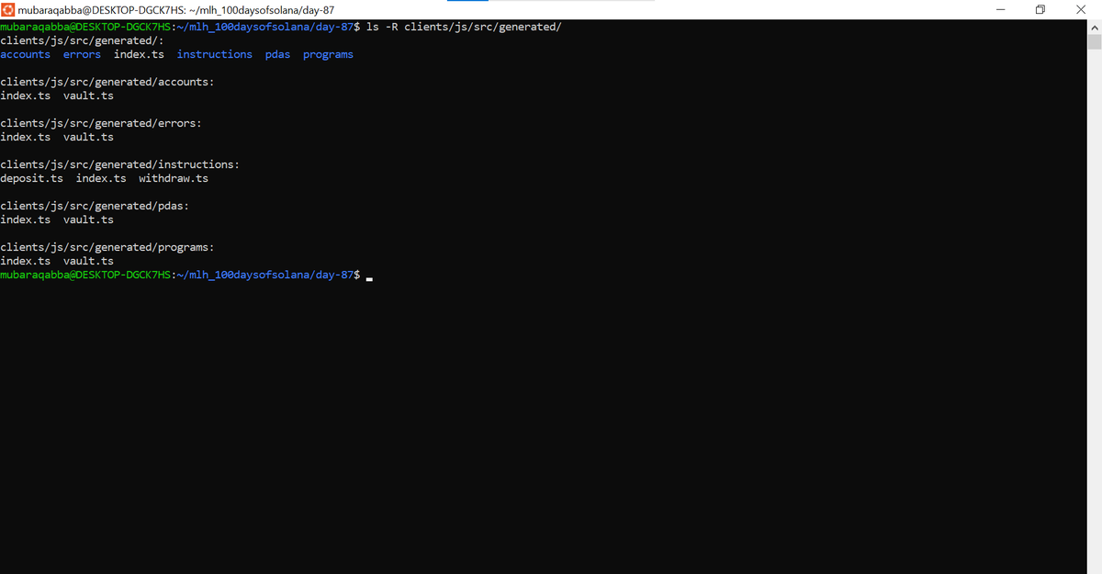Click 'vault.ts' under the accounts listing

pyautogui.click(x=88, y=96)
